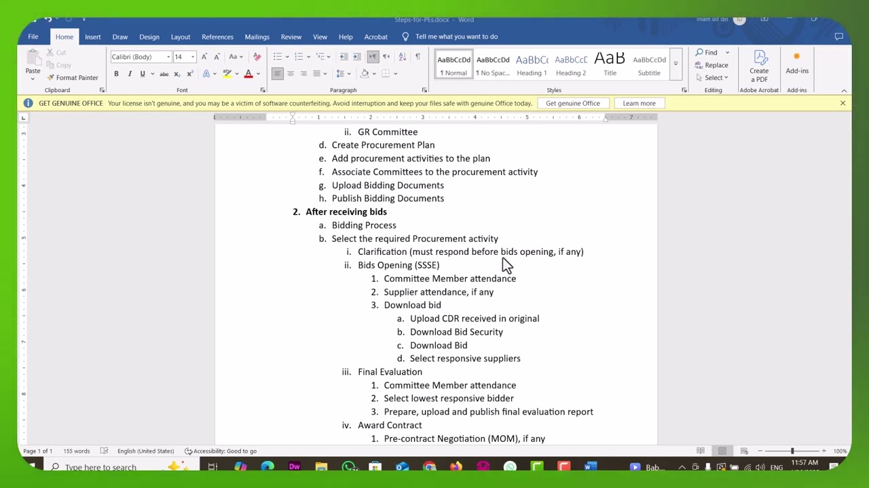Dismiss the genuine Office warning bar
The width and height of the screenshot is (869, 488).
843,103
